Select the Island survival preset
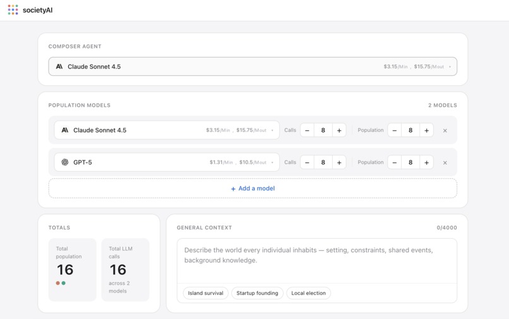This screenshot has width=509, height=319. tap(205, 293)
